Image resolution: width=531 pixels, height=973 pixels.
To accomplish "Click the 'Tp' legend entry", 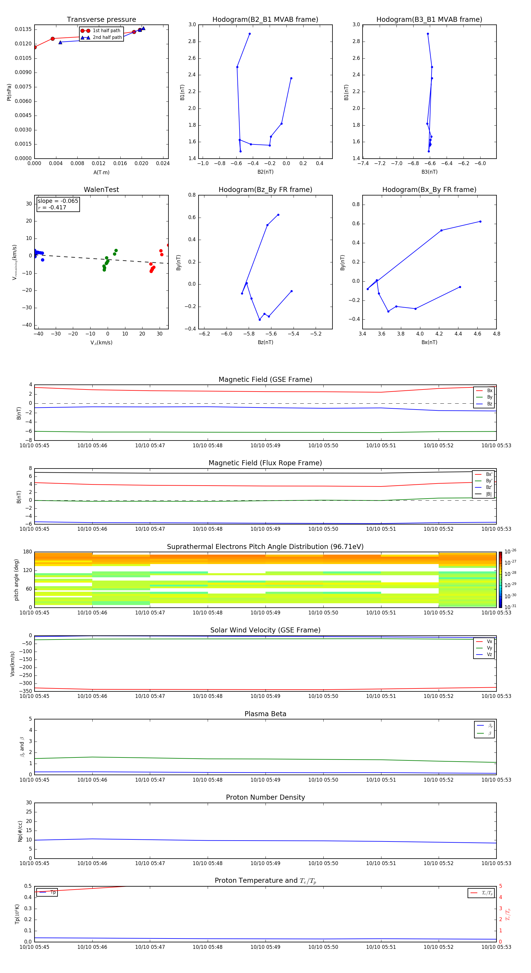I will tap(47, 893).
